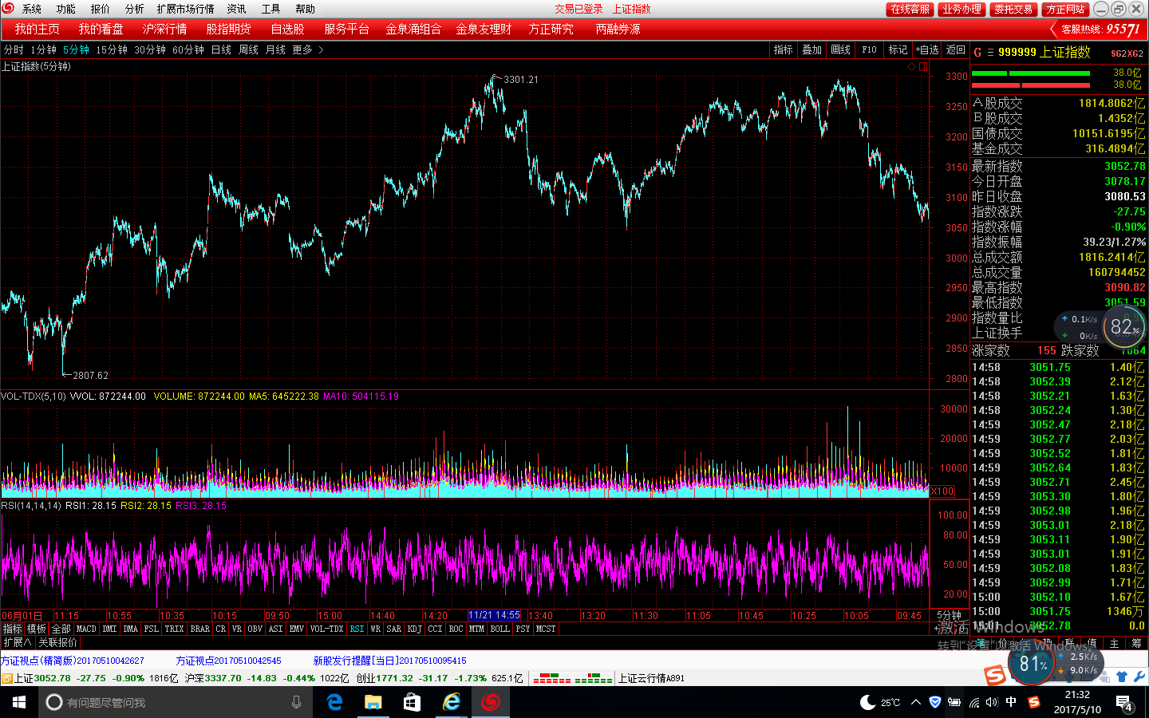Switch chart to 分时 view
This screenshot has height=718, width=1149.
14,49
